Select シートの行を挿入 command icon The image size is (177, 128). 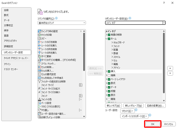(39, 46)
